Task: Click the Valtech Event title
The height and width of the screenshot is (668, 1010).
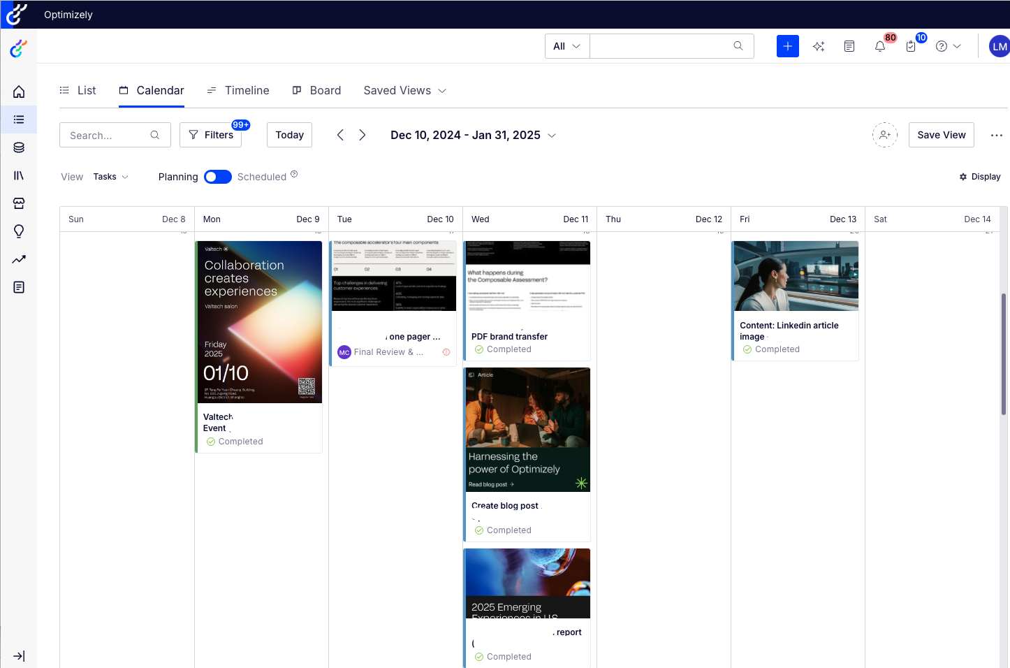Action: [x=218, y=423]
